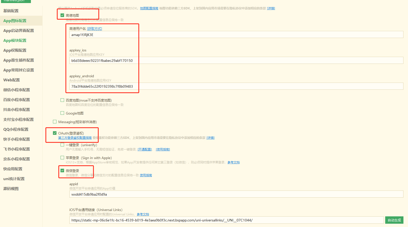Open App权限配置 in sidebar
Screen dimensions: 408x227
[15, 50]
